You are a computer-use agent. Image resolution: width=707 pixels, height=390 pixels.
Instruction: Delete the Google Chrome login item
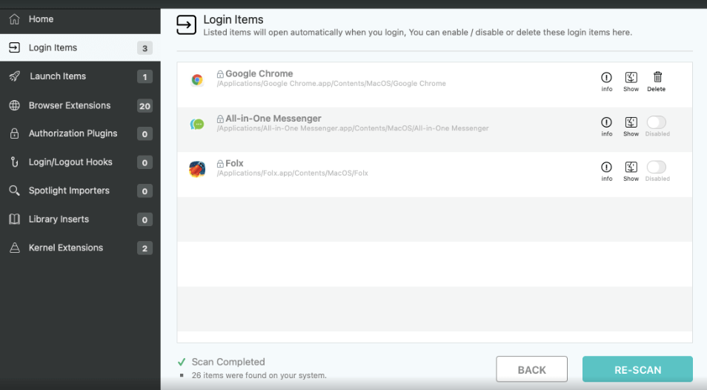pyautogui.click(x=657, y=77)
